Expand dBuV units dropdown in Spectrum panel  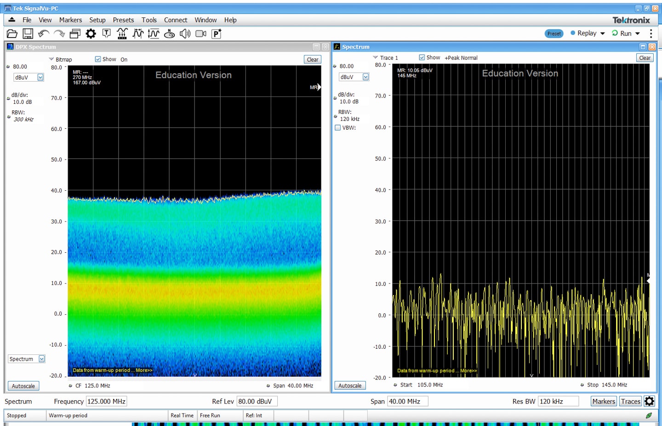tap(366, 77)
